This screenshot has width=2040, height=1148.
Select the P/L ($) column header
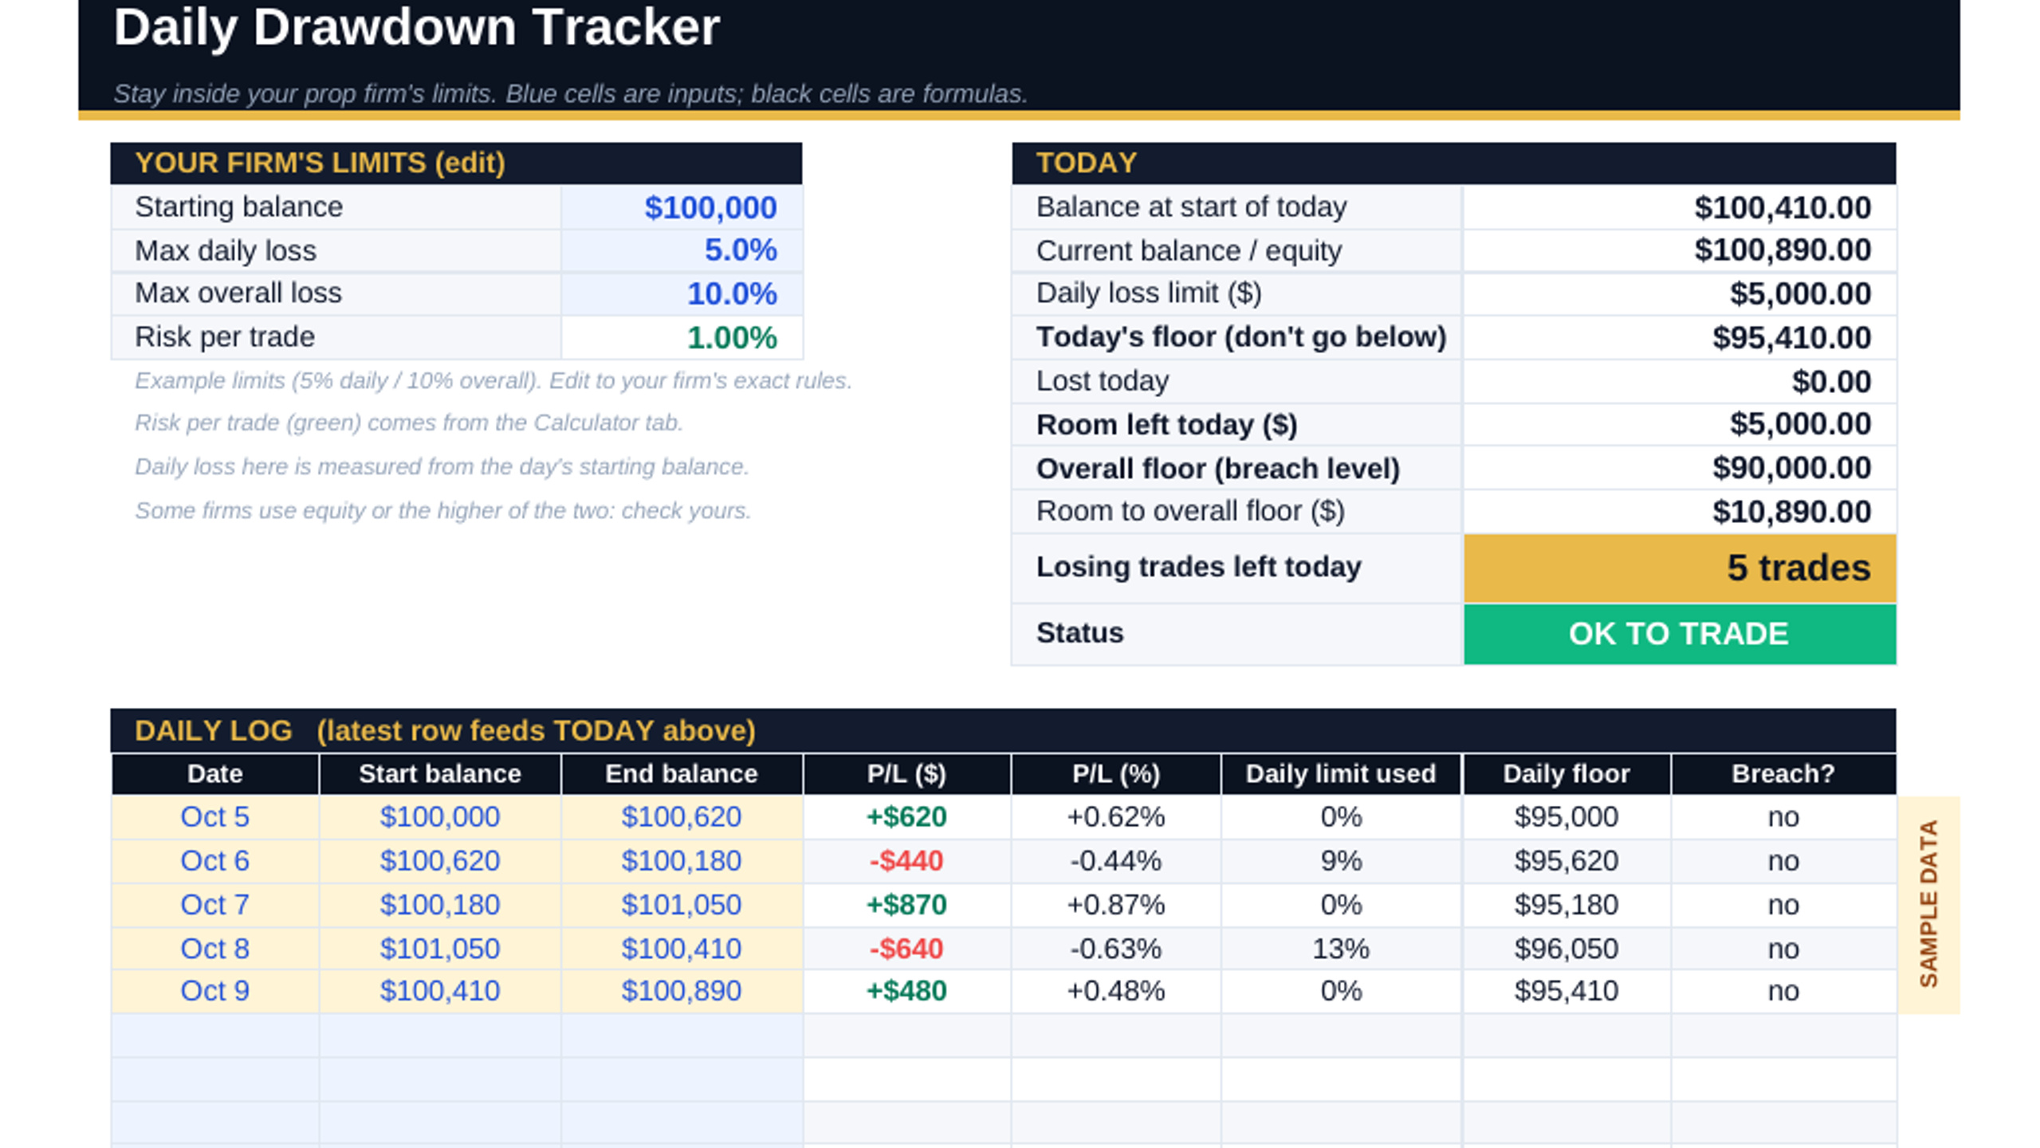906,773
